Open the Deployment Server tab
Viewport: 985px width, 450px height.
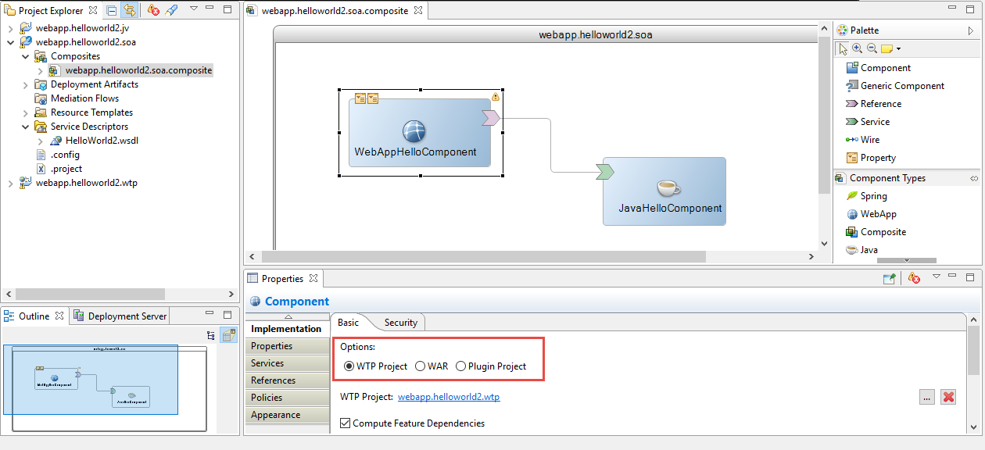point(120,316)
